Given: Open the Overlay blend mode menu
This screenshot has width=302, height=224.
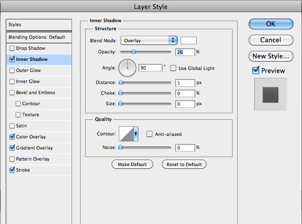Looking at the screenshot, I should [x=148, y=40].
